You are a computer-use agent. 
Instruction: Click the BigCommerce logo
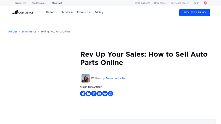pos(23,12)
